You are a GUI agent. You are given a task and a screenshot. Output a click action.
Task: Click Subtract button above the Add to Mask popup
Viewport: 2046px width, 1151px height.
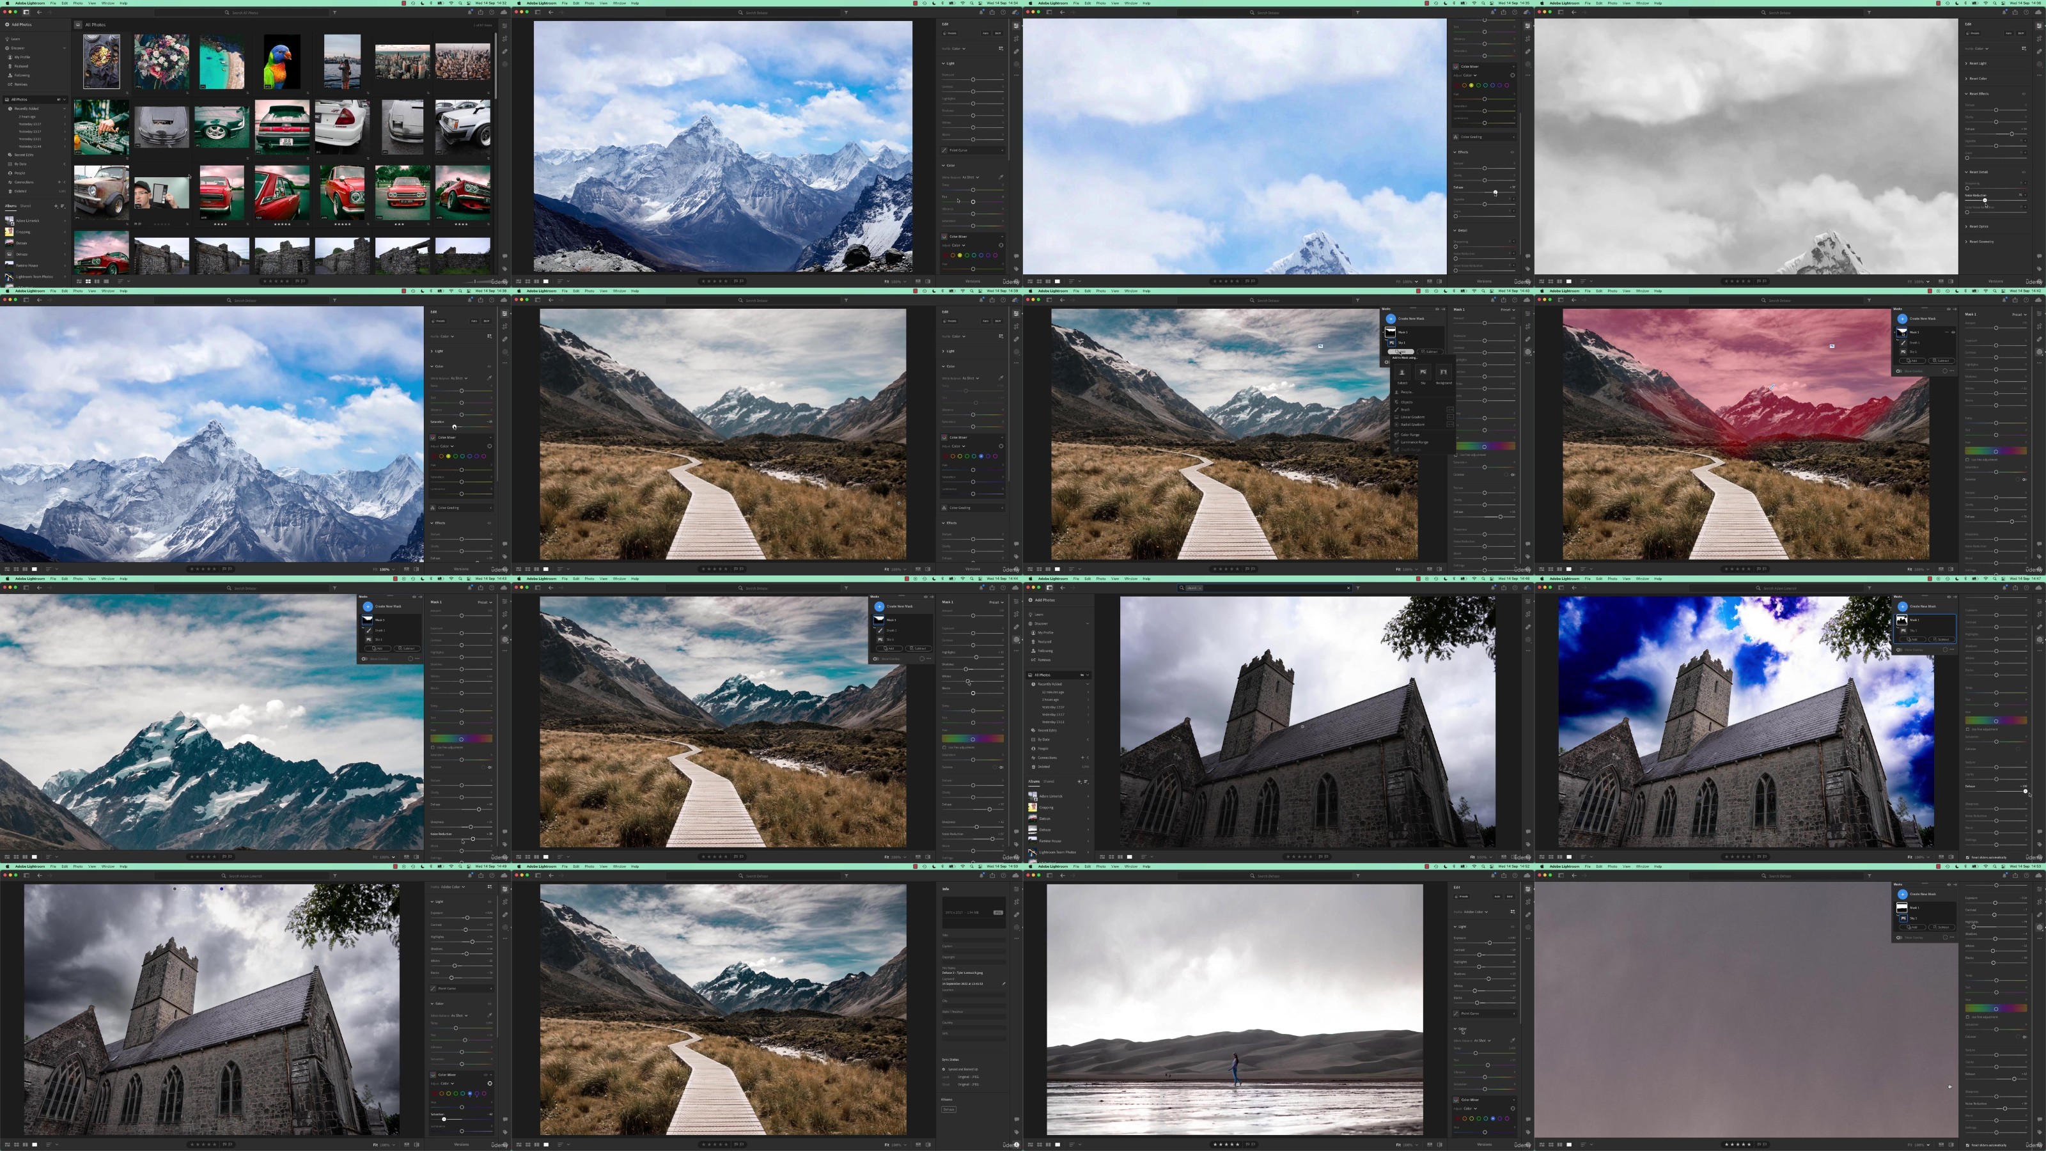(x=1430, y=352)
